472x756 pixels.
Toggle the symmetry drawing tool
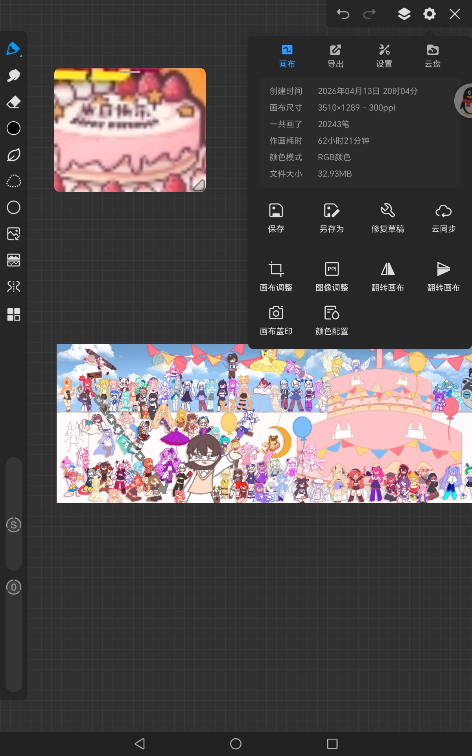(13, 287)
